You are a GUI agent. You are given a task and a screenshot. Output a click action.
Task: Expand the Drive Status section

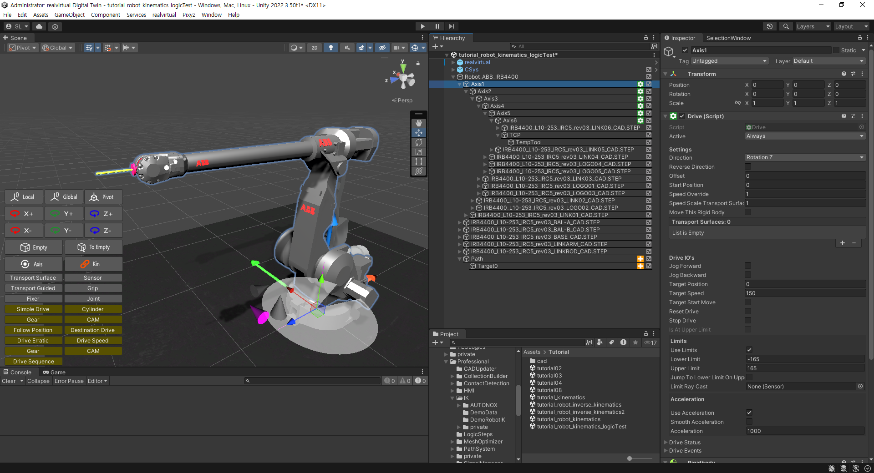coord(666,443)
